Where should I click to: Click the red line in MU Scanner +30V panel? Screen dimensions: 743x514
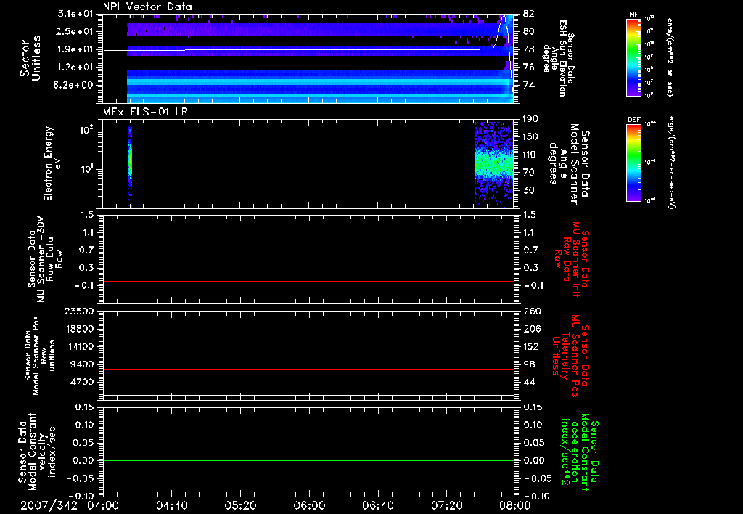tap(308, 281)
